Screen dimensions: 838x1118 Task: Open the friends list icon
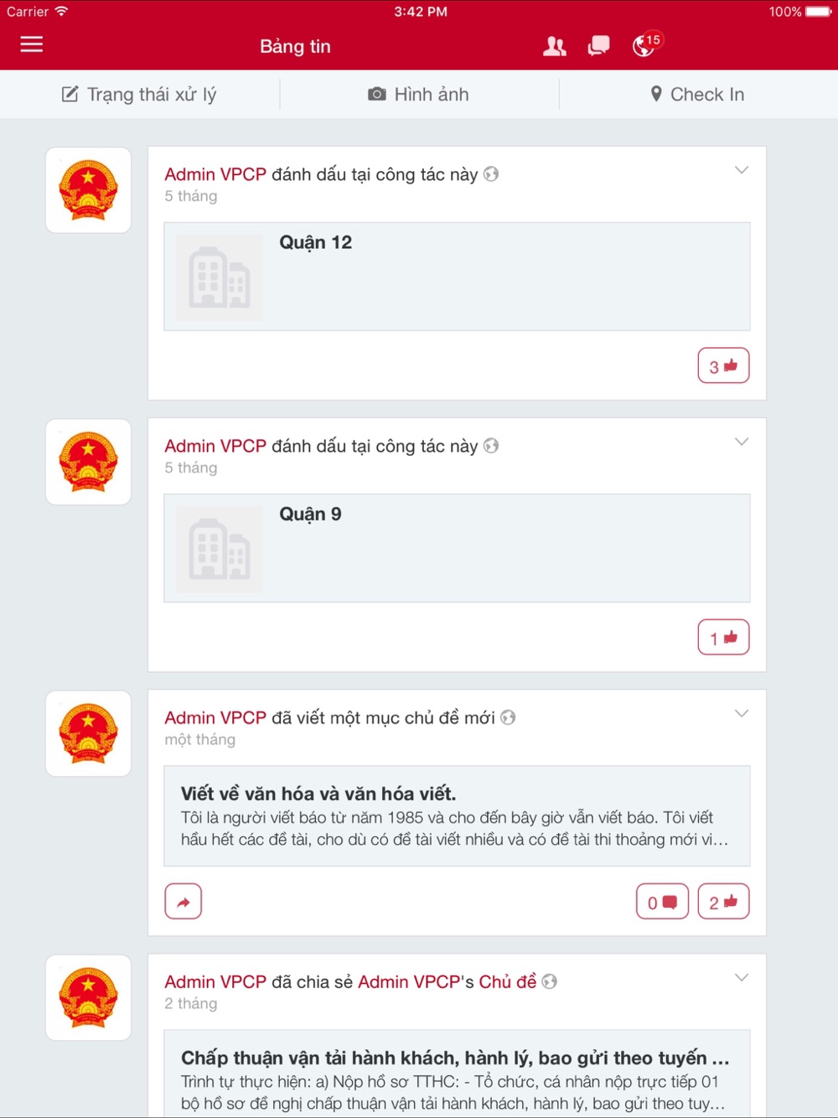554,46
